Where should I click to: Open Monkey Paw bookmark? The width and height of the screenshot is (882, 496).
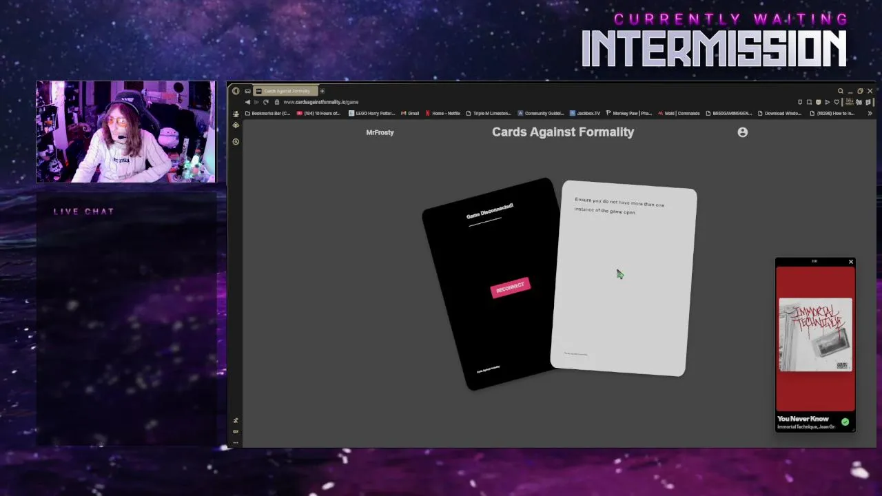click(628, 114)
